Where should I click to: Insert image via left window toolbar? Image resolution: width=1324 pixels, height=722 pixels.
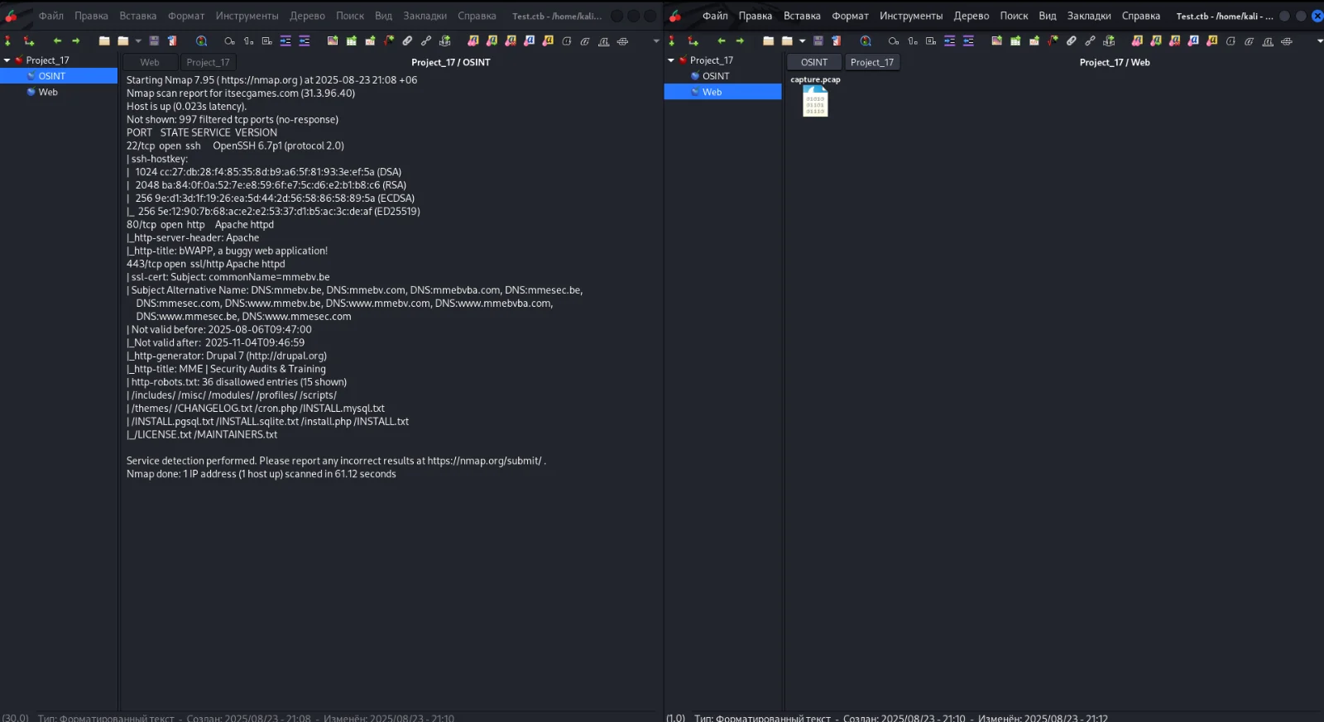[x=333, y=41]
